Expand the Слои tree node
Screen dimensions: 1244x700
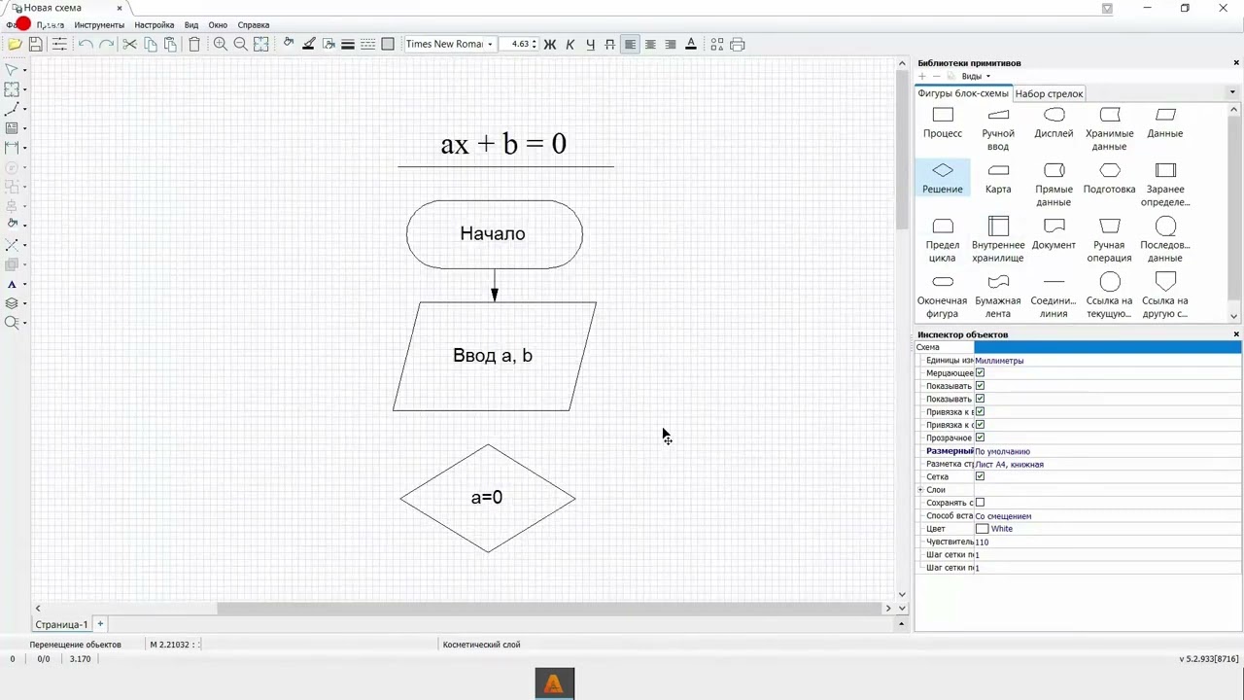coord(920,490)
